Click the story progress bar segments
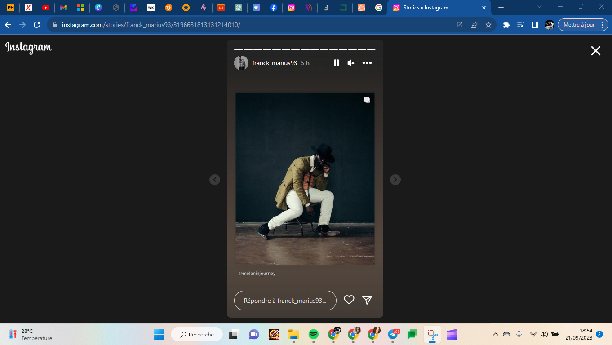The height and width of the screenshot is (345, 612). (x=305, y=49)
